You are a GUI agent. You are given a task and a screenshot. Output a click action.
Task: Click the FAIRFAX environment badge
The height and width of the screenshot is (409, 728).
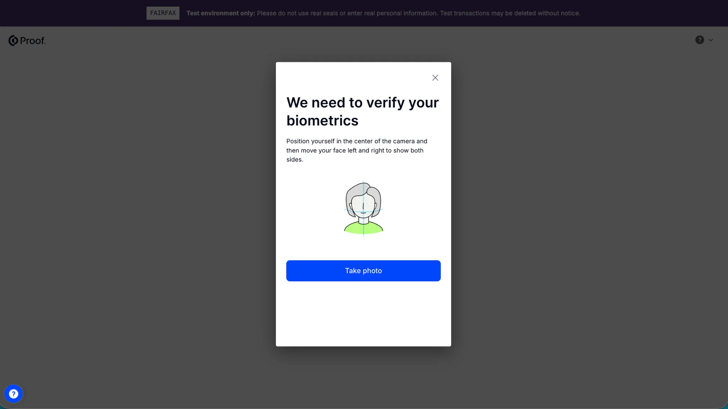163,13
